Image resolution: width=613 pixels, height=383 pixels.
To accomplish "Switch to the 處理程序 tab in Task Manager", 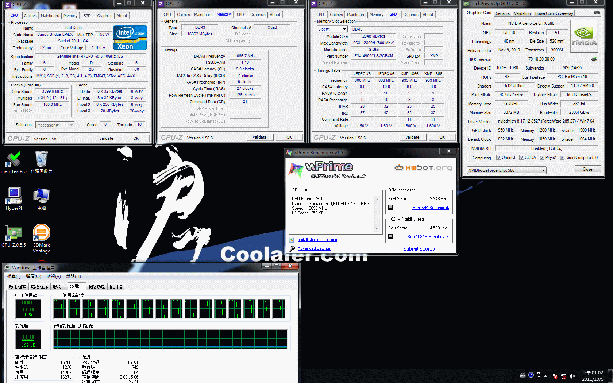I will coord(39,286).
